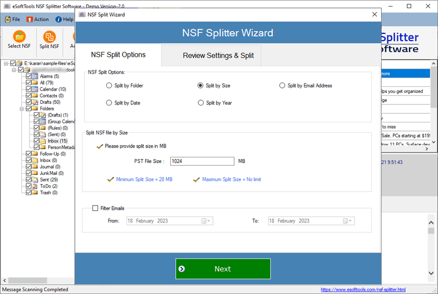This screenshot has width=438, height=294.
Task: Enable the Filter Emails checkbox
Action: [95, 208]
